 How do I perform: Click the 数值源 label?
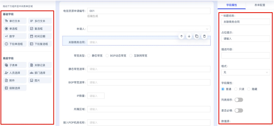226,121
